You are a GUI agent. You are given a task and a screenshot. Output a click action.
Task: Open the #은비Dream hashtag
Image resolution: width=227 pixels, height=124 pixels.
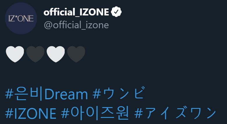[46, 95]
